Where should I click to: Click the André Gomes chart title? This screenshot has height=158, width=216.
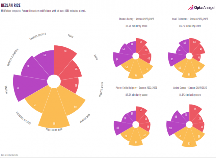pos(190,88)
